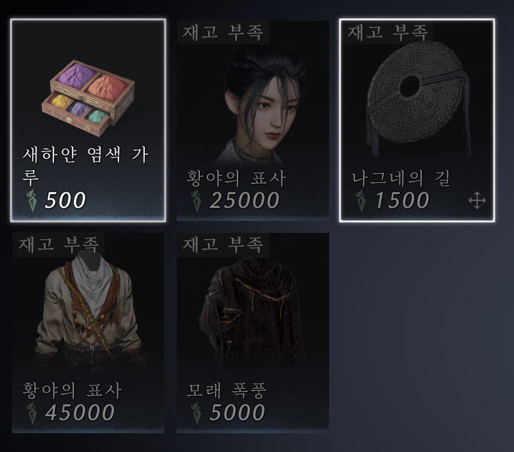Click currency icon beside price 1500
The height and width of the screenshot is (452, 514).
pos(361,200)
